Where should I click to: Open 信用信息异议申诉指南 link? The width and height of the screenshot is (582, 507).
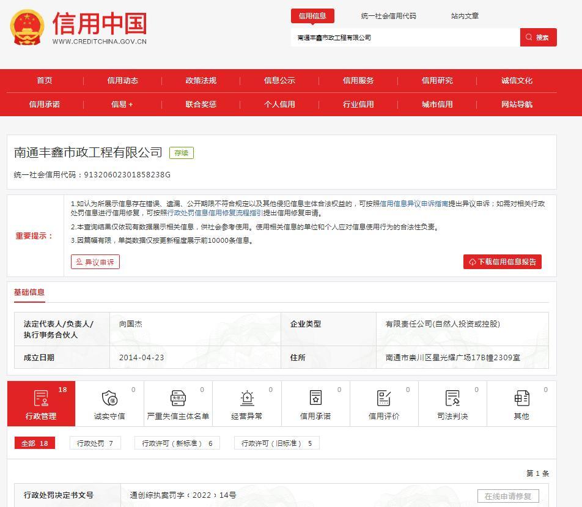point(414,204)
